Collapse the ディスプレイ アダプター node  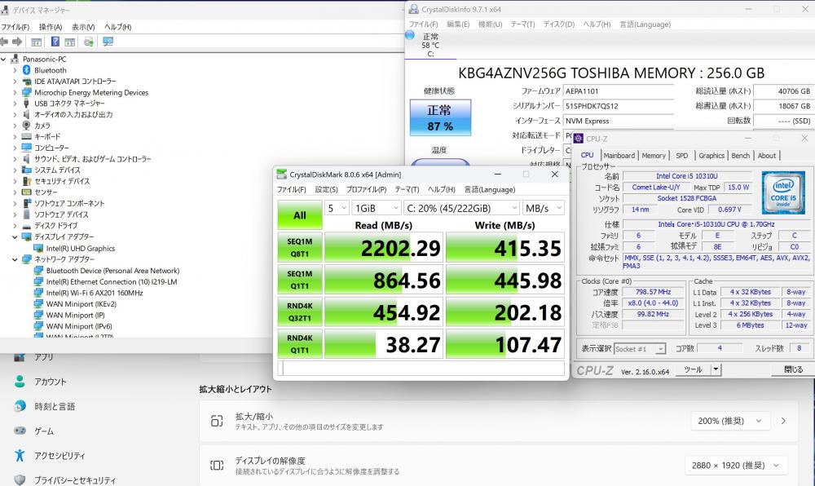15,237
